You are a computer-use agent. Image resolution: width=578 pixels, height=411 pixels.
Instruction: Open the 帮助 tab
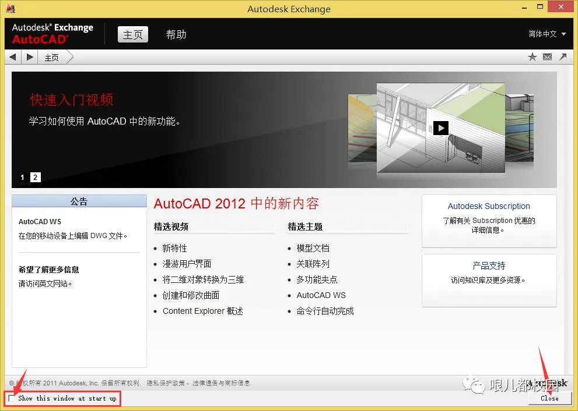[x=176, y=34]
